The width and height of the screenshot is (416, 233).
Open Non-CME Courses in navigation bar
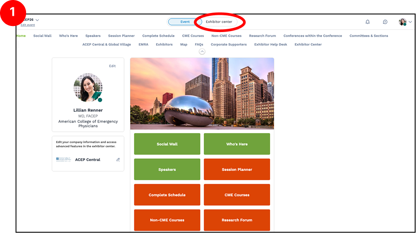[x=226, y=36]
